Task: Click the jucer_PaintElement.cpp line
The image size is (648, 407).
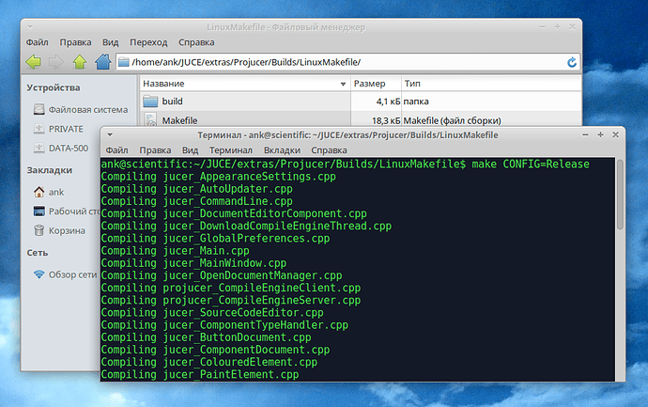Action: tap(200, 375)
